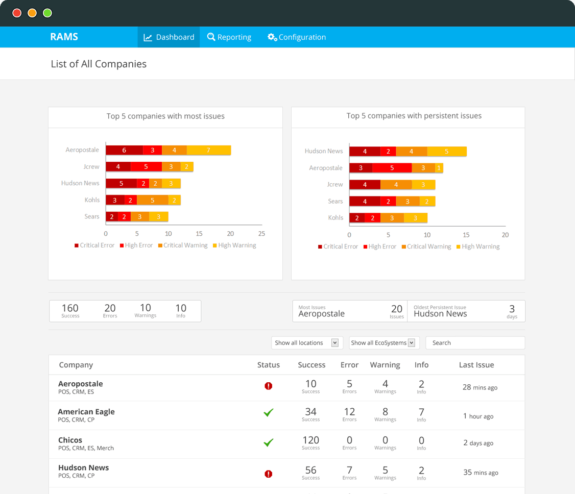Screen dimensions: 575x494
Task: Click 'Top 5 companies with persistent issues' title
Action: tap(414, 116)
